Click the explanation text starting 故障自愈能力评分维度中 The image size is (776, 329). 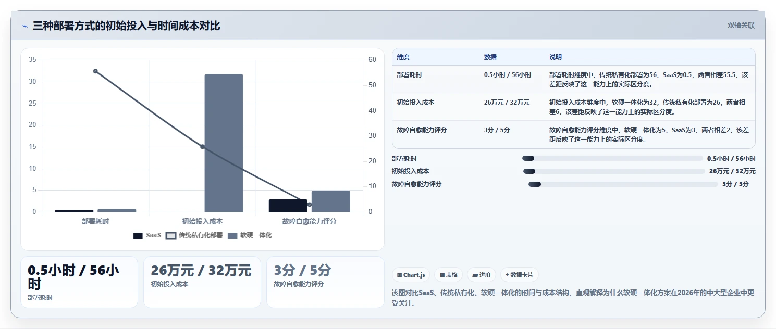point(649,134)
